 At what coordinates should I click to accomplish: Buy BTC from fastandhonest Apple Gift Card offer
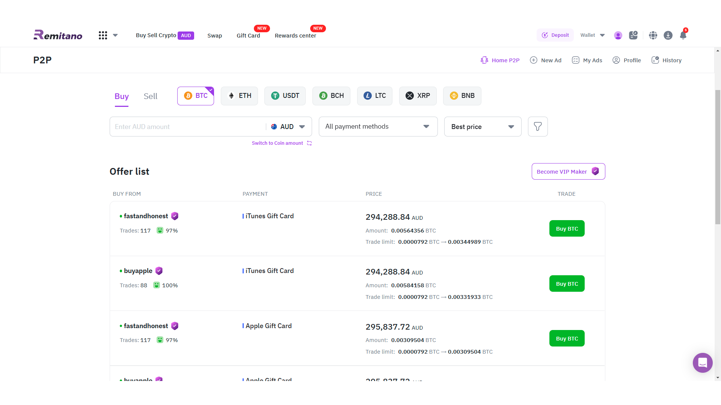pos(567,338)
